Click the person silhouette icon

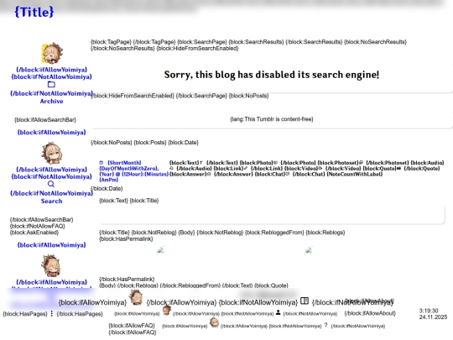pyautogui.click(x=279, y=312)
